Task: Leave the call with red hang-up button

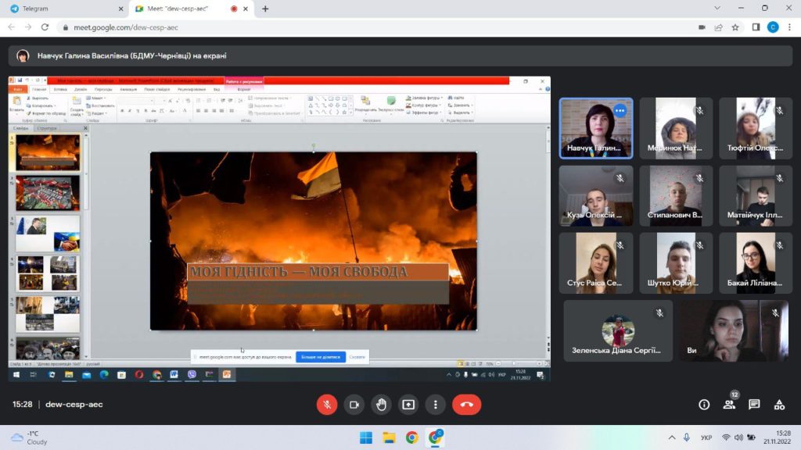Action: (x=466, y=405)
